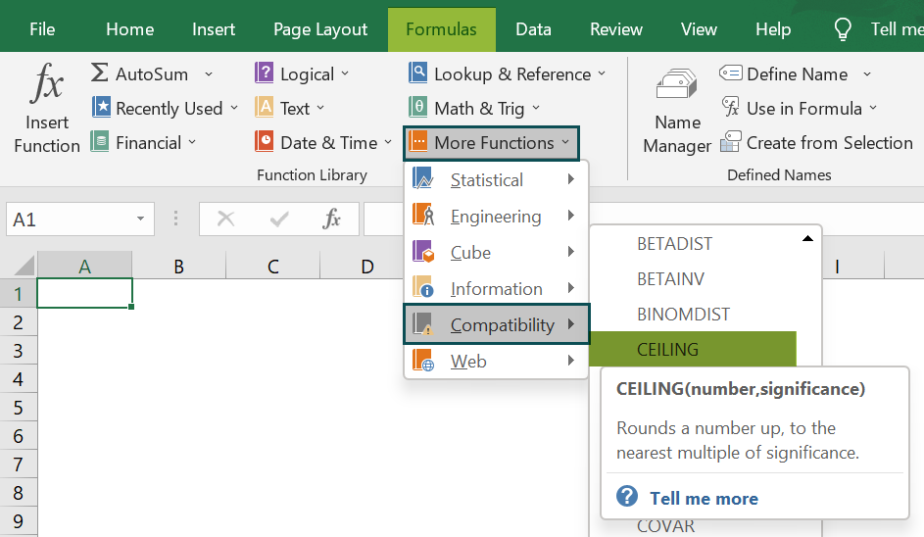Expand the AutoSum dropdown arrow
924x537 pixels.
[209, 74]
